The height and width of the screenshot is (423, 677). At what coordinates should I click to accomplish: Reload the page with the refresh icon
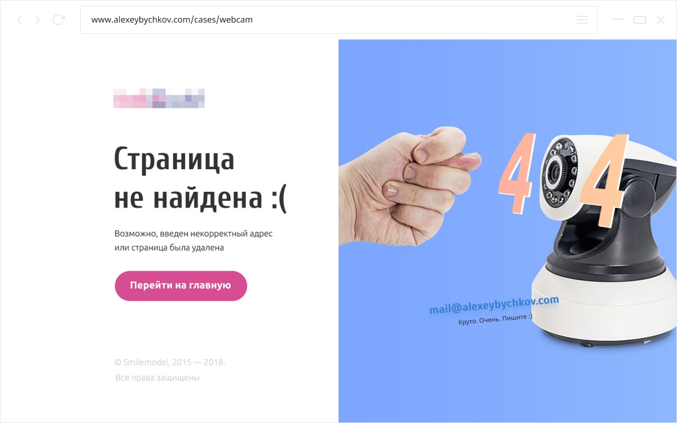58,20
